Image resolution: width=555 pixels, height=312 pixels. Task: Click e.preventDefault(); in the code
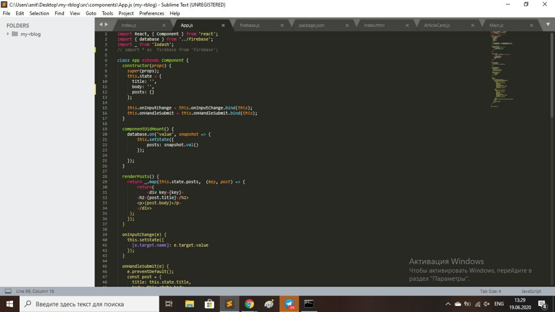[x=150, y=271]
